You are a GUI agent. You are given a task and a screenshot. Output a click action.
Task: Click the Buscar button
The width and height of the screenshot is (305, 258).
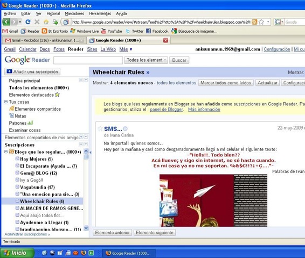point(179,60)
